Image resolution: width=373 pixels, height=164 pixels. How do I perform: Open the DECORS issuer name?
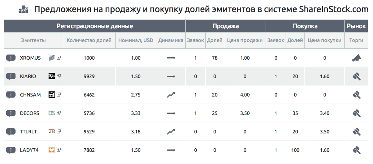pyautogui.click(x=29, y=113)
